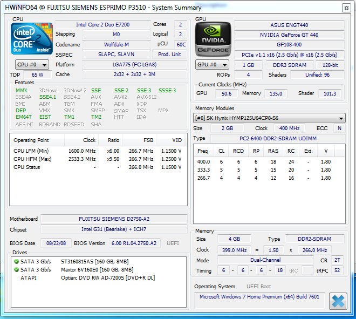Click the memory clock 399.0 MHz field
Screen dimensions: 356x319
(x=234, y=250)
